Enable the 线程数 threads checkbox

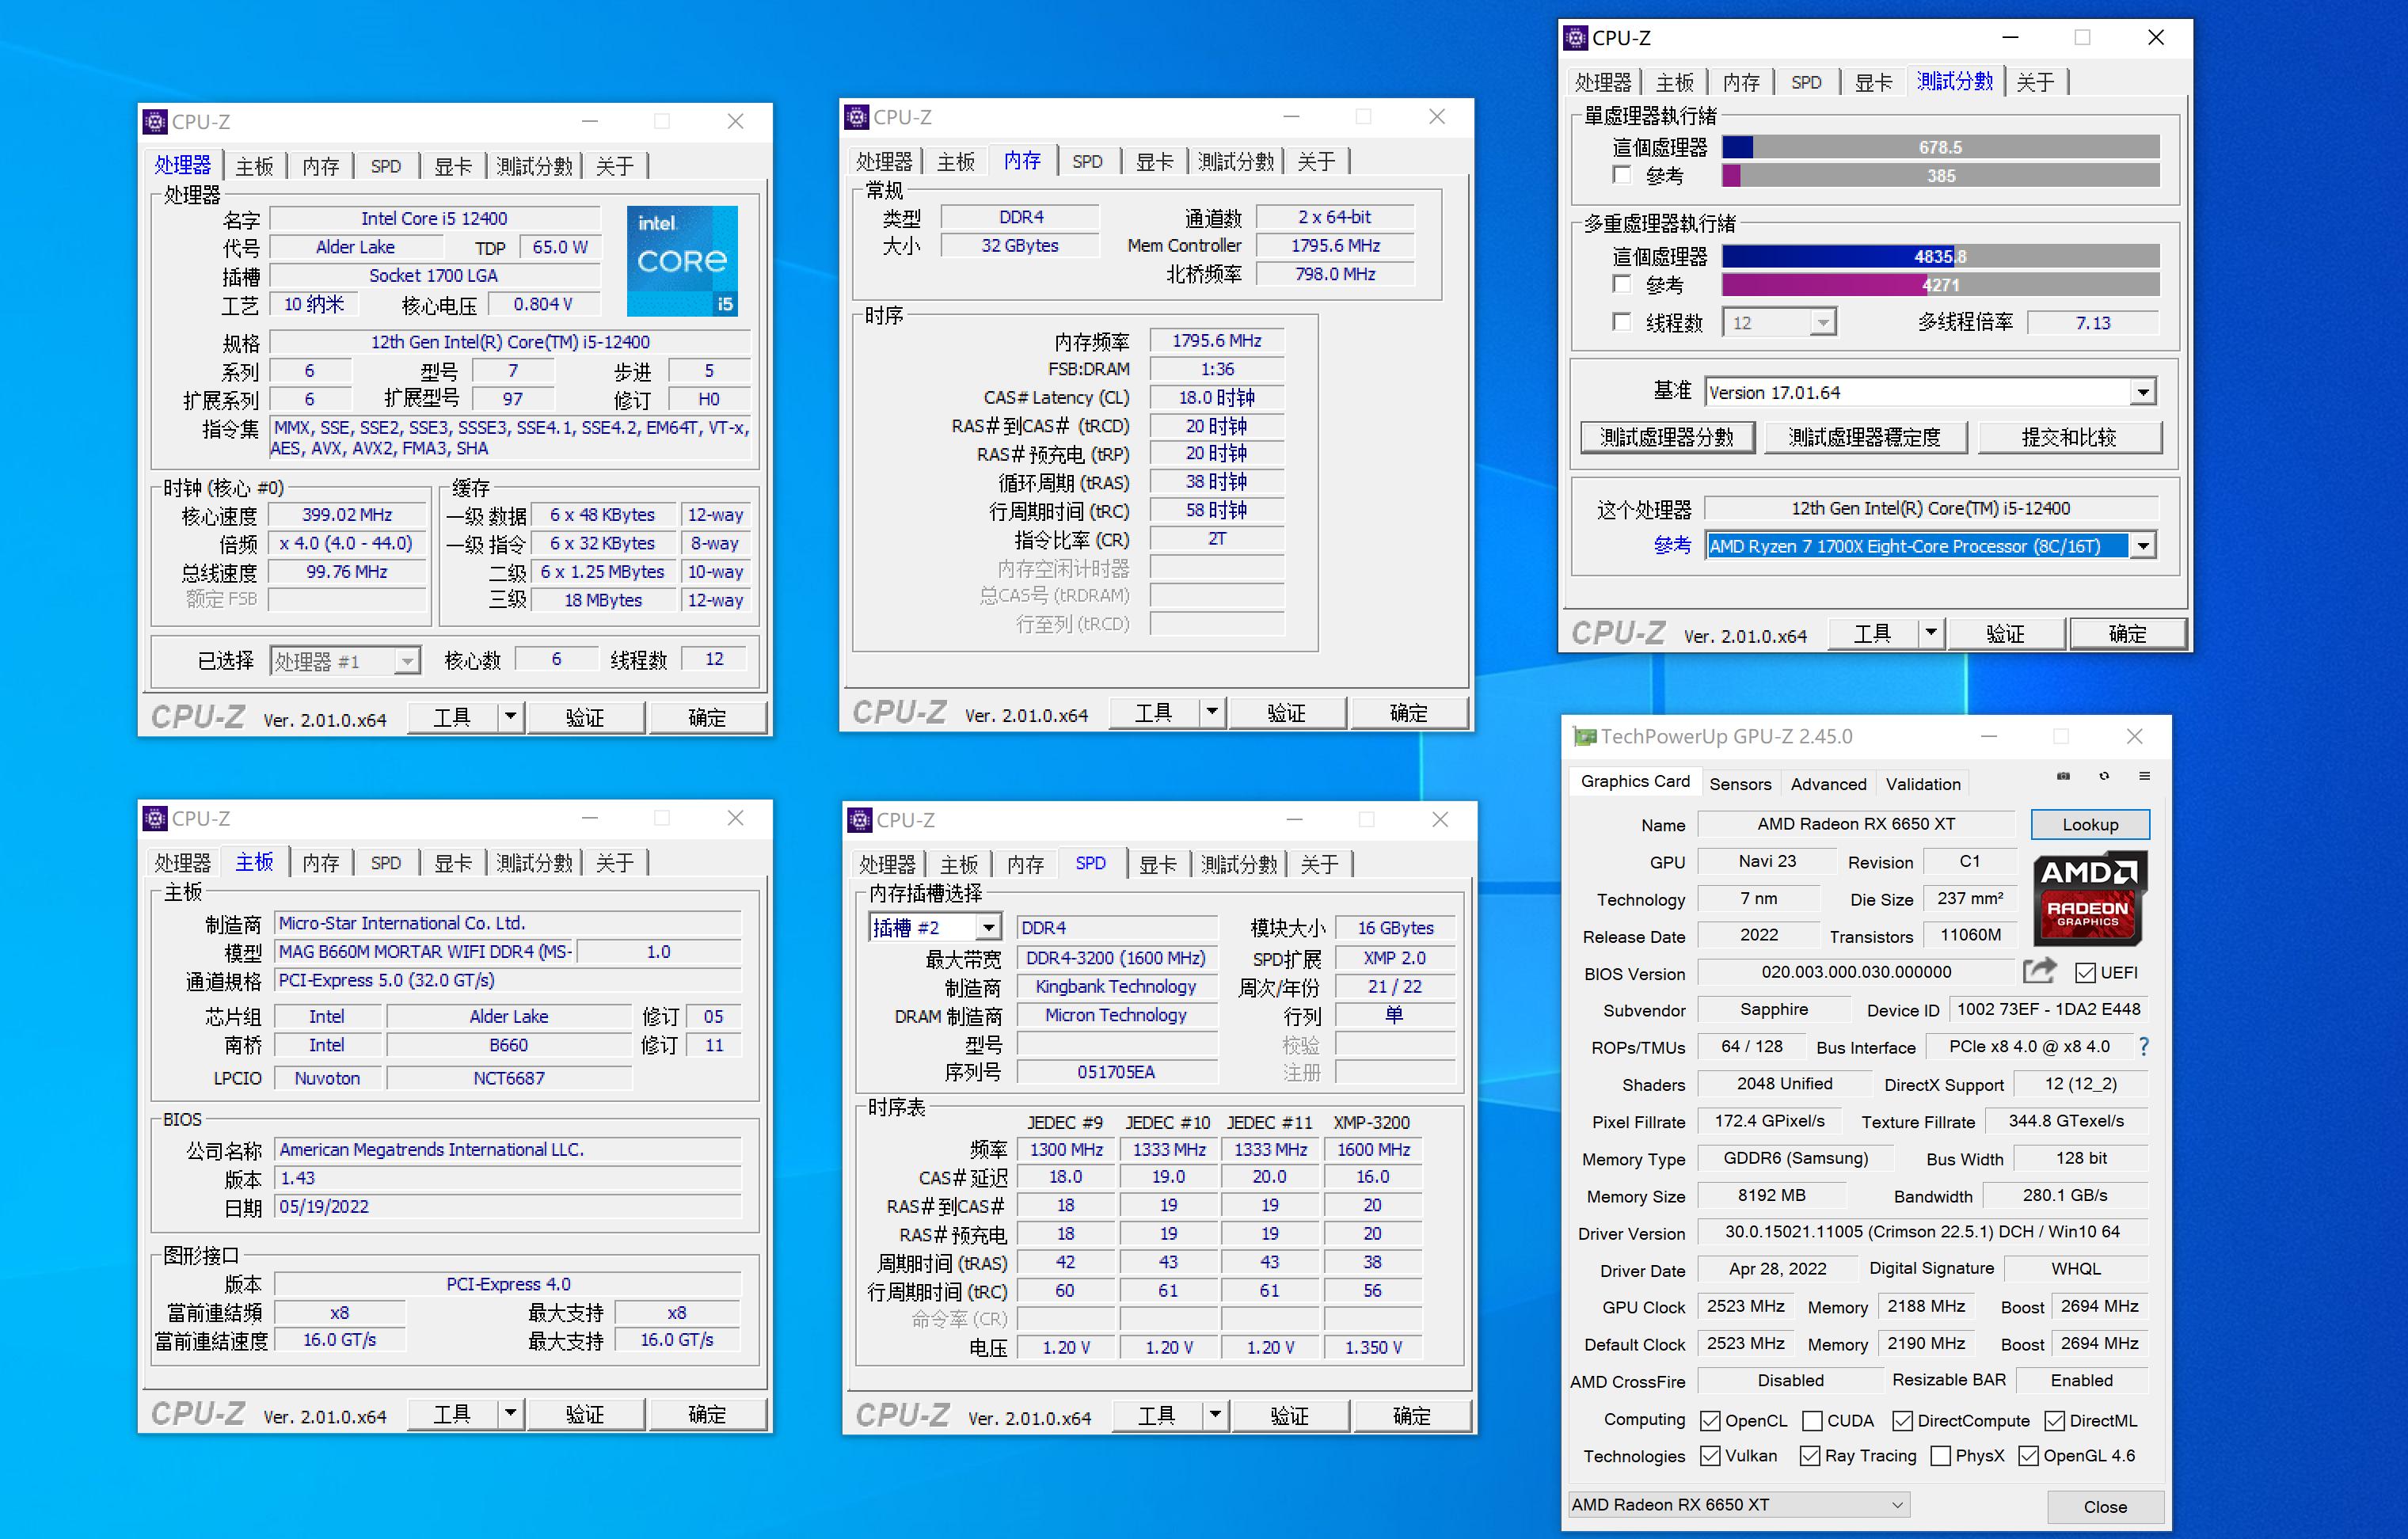point(1622,323)
